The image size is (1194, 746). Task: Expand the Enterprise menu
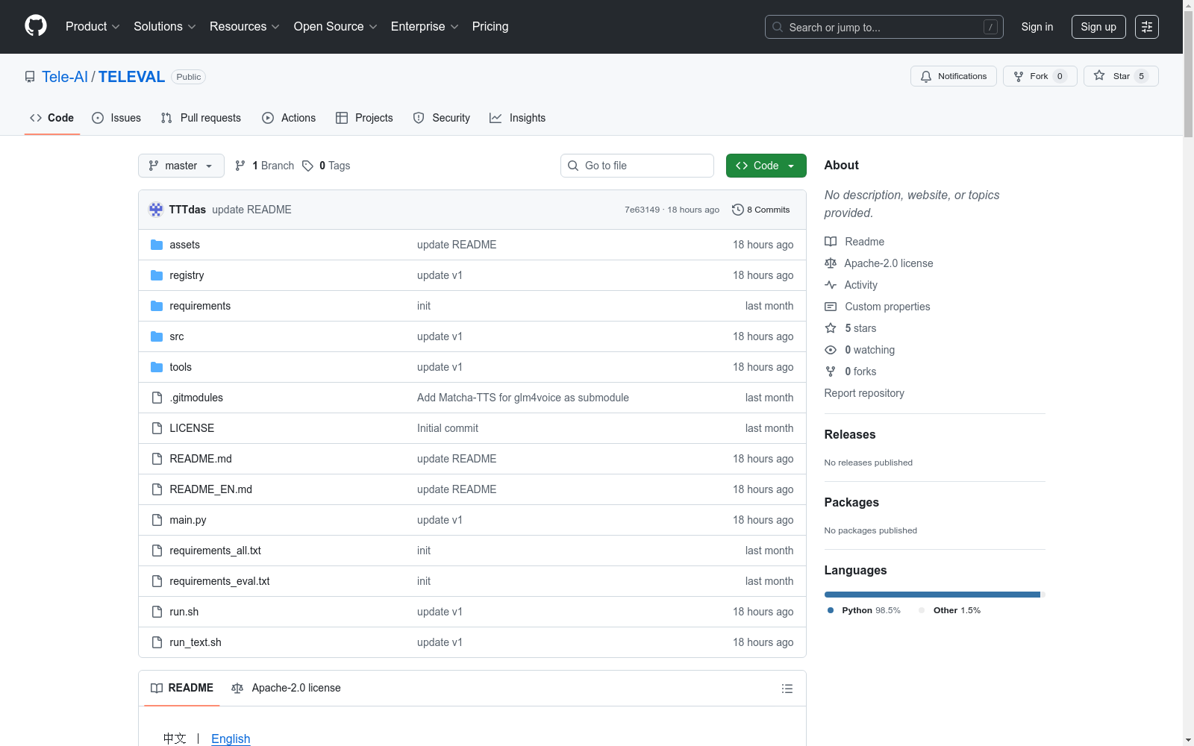coord(425,27)
